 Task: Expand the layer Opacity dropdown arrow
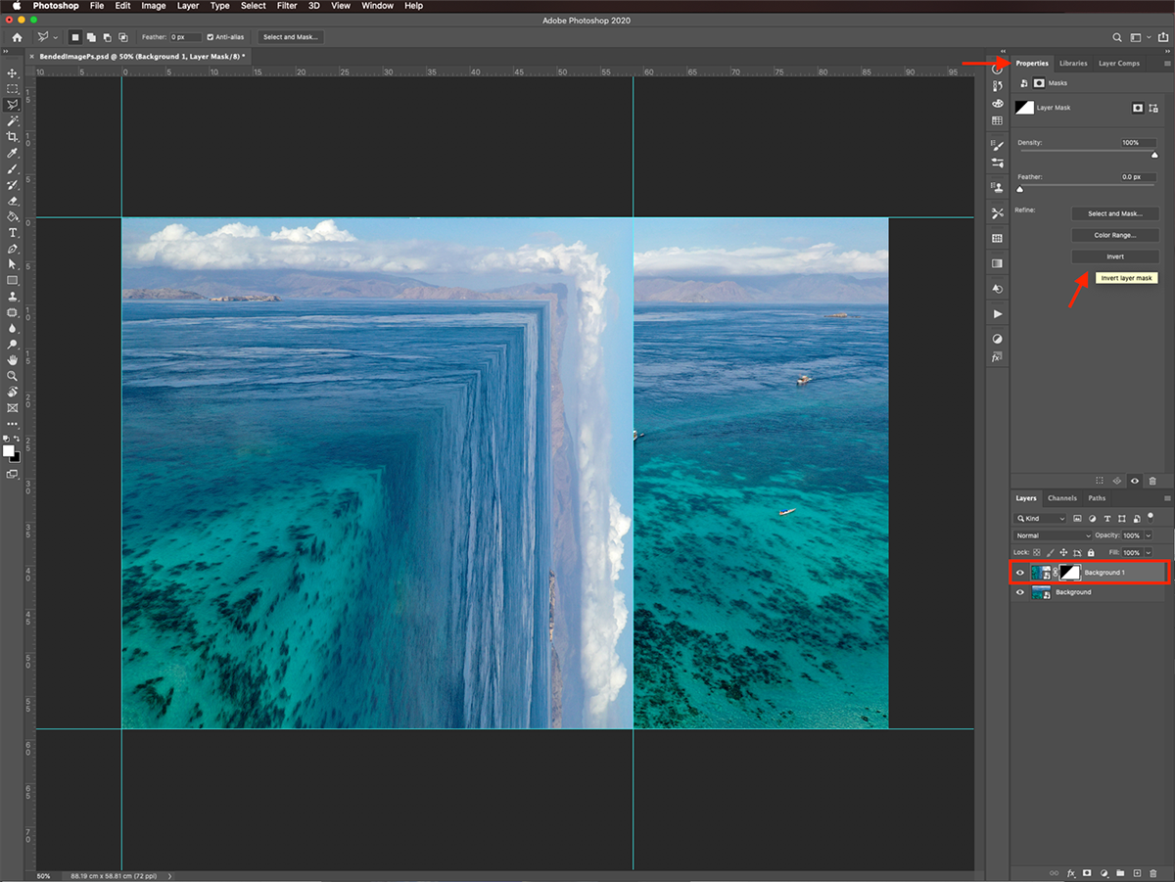[1148, 535]
